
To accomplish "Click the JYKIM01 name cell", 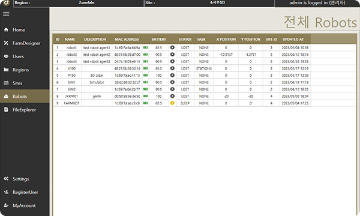I will 71,96.
